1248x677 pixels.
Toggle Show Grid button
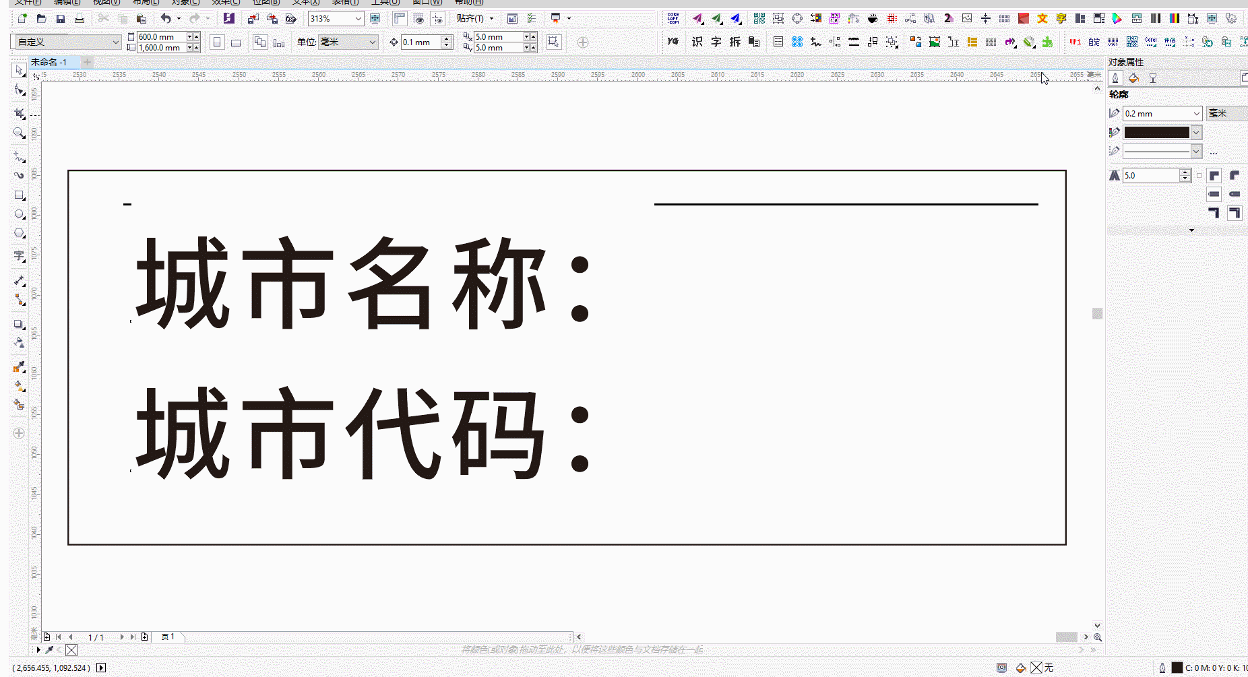[418, 19]
